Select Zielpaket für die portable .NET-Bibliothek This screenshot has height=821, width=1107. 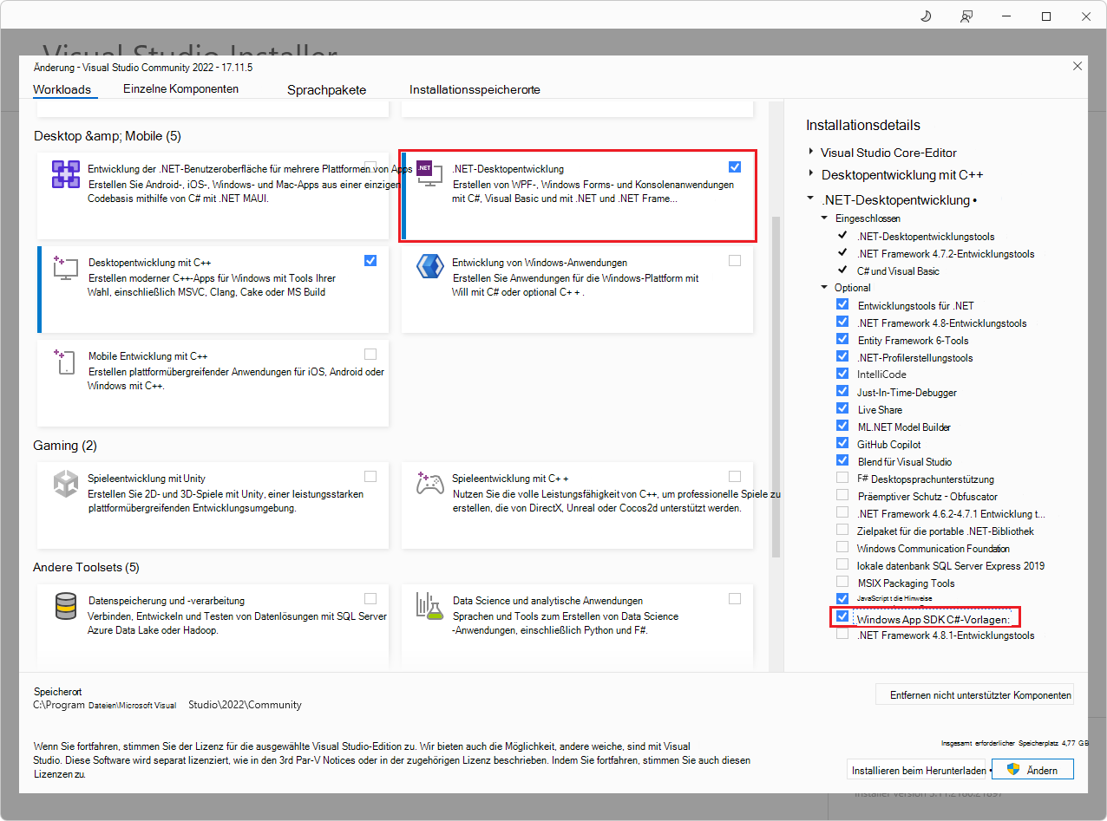point(946,531)
